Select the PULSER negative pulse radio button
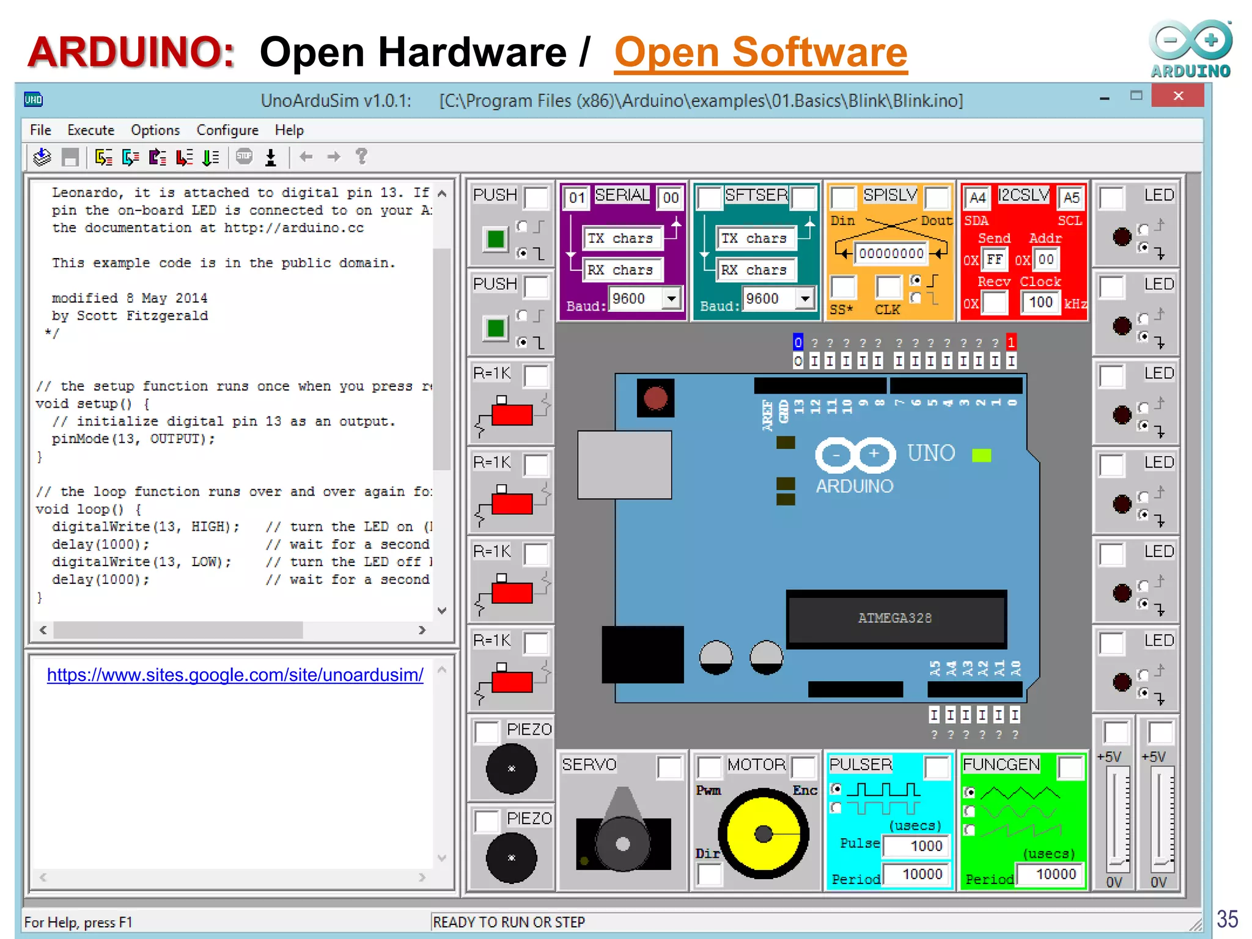Image resolution: width=1252 pixels, height=939 pixels. tap(836, 808)
